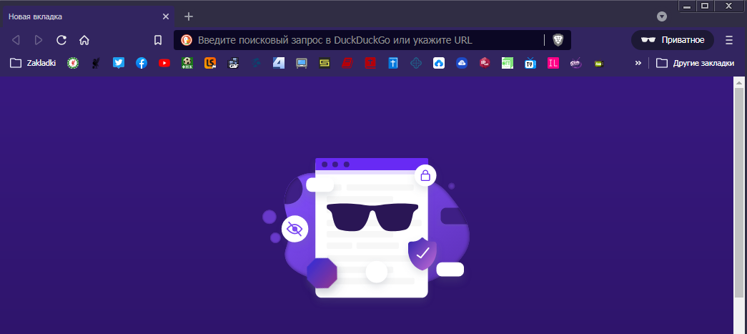The height and width of the screenshot is (334, 747).
Task: Open the red tilted book bookmark
Action: [347, 63]
